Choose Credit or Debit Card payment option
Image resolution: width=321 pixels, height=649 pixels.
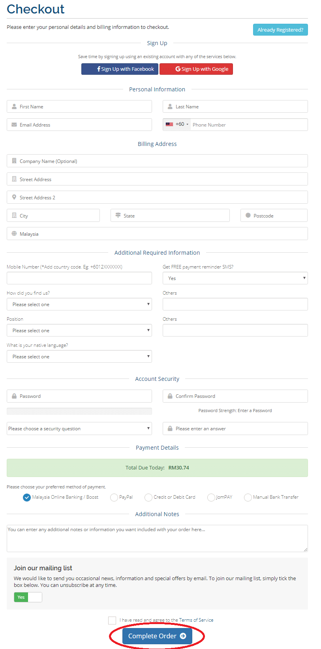pyautogui.click(x=148, y=498)
